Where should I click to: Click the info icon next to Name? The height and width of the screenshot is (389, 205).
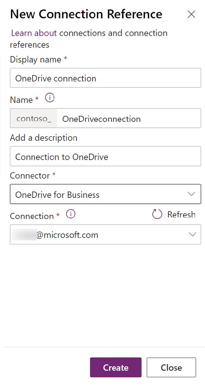50,98
